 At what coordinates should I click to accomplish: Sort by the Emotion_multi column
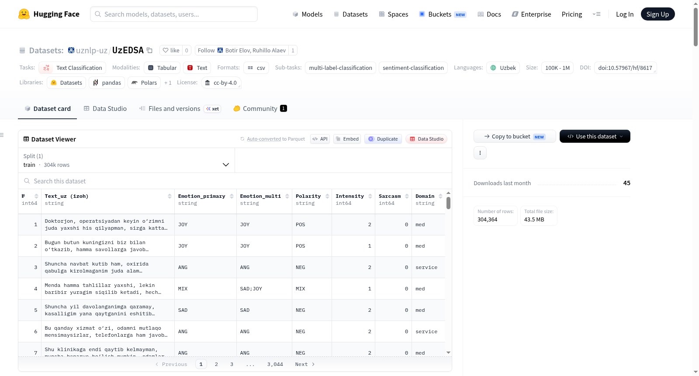[287, 197]
